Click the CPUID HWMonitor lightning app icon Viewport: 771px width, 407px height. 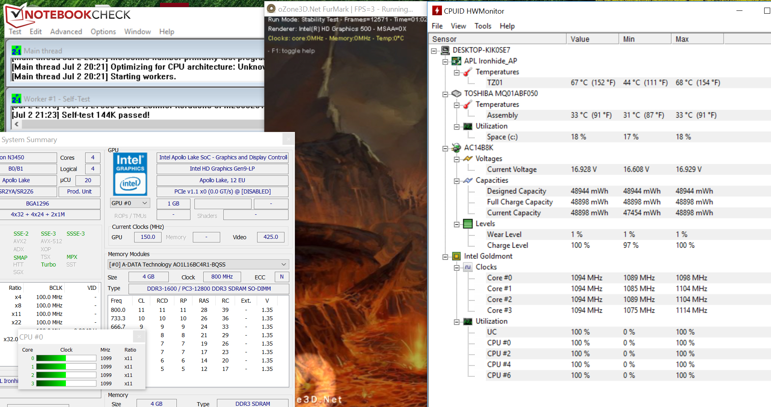[x=436, y=11]
